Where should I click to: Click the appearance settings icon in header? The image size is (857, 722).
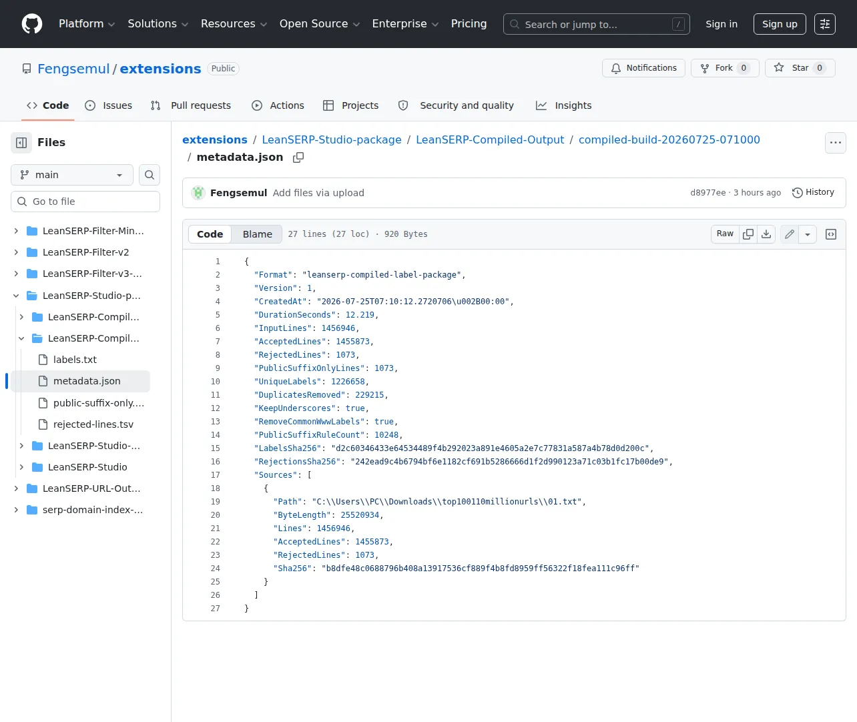tap(825, 24)
